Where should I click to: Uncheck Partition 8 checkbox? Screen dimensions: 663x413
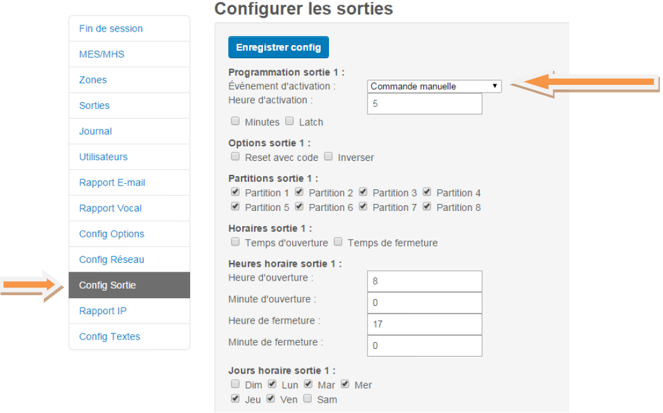pos(427,206)
